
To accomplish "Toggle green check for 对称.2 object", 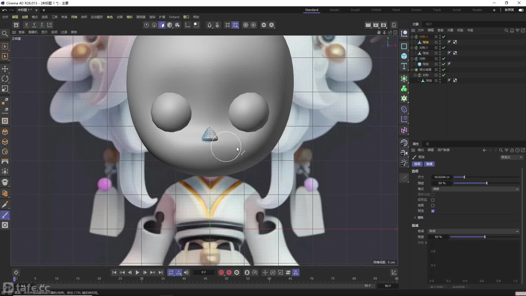I will point(444,37).
